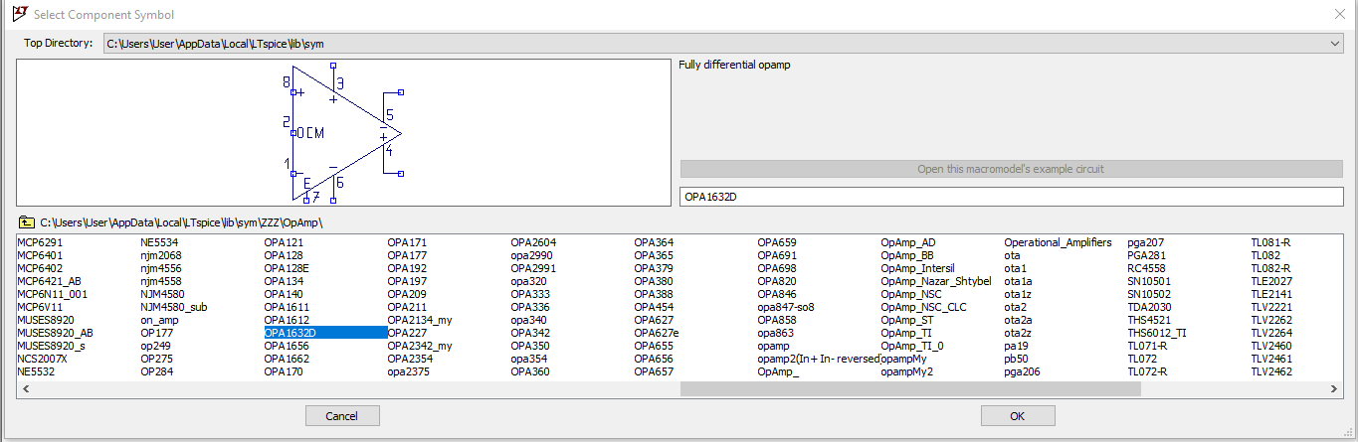The width and height of the screenshot is (1358, 442).
Task: Choose the ota2z symbol
Action: 1018,333
